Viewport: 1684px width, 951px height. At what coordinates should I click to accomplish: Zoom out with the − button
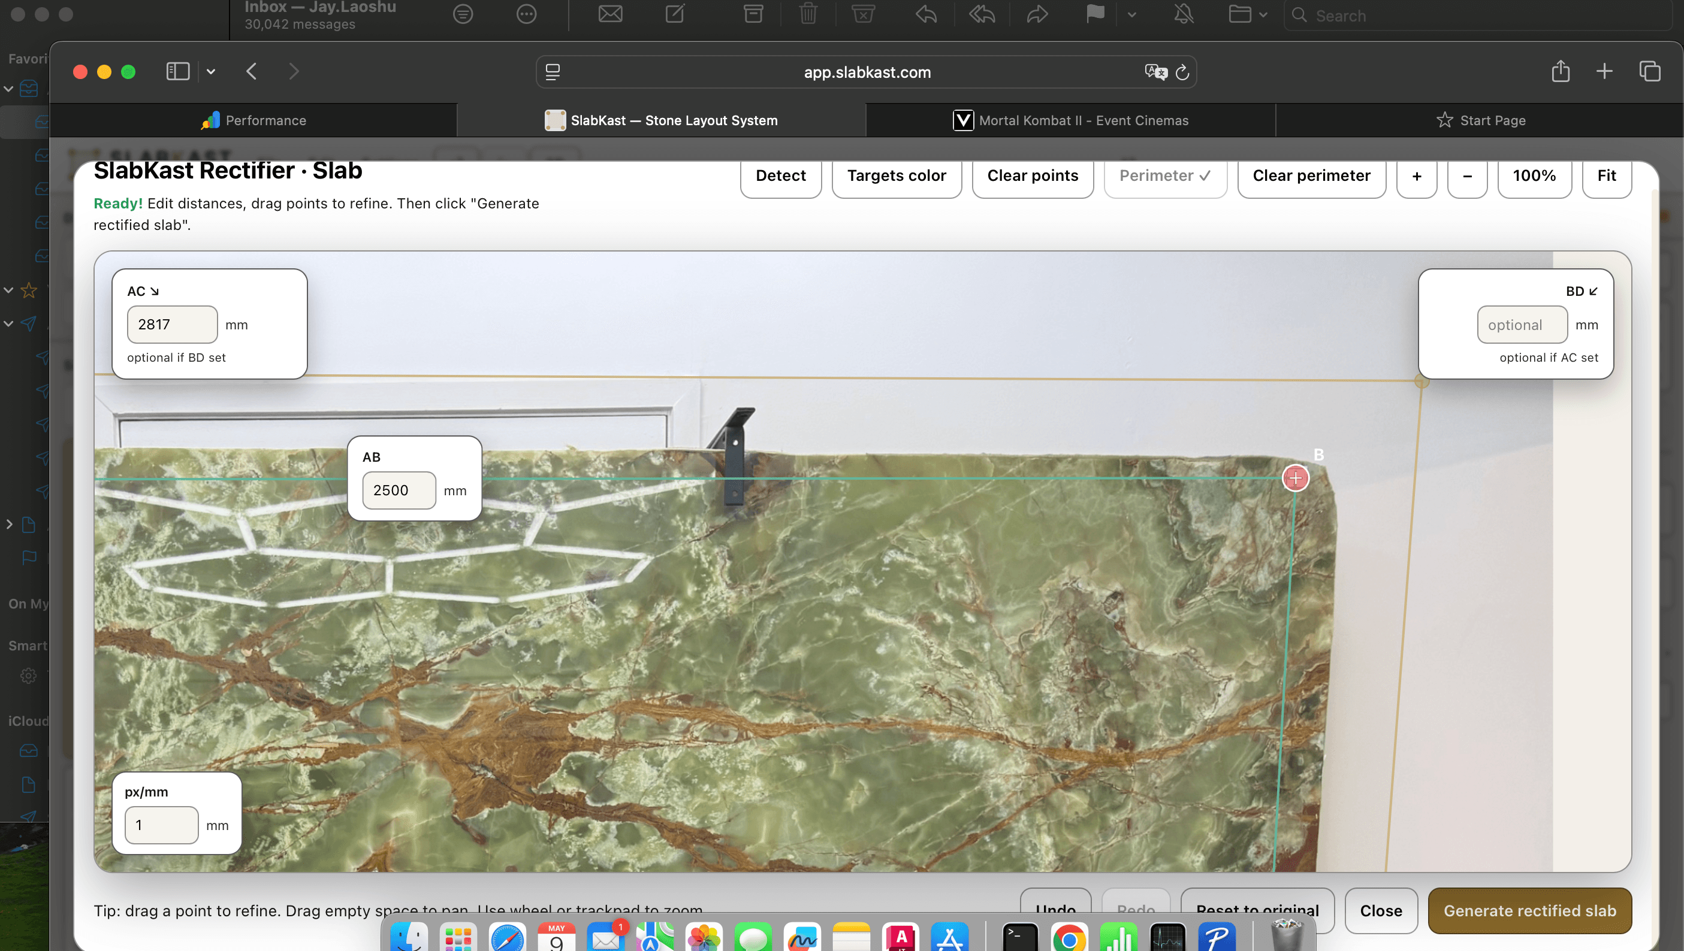[x=1468, y=175]
